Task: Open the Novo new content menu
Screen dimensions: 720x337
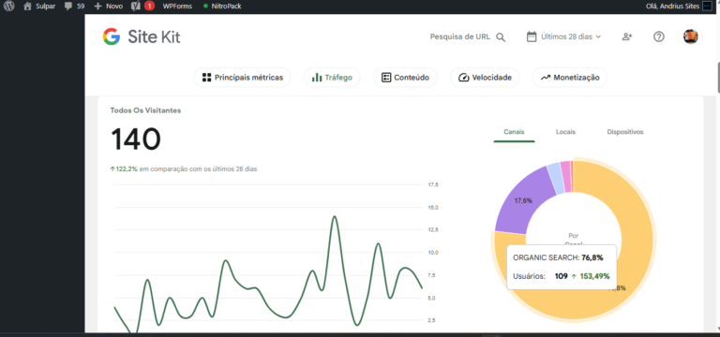Action: tap(109, 6)
